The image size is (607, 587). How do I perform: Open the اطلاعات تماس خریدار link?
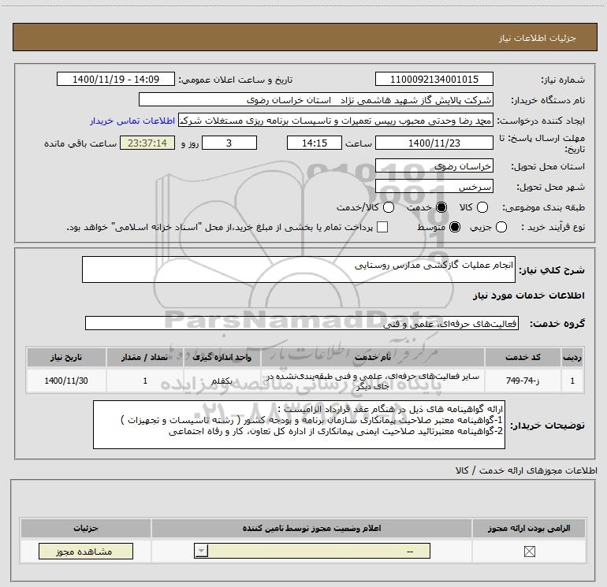pos(132,121)
